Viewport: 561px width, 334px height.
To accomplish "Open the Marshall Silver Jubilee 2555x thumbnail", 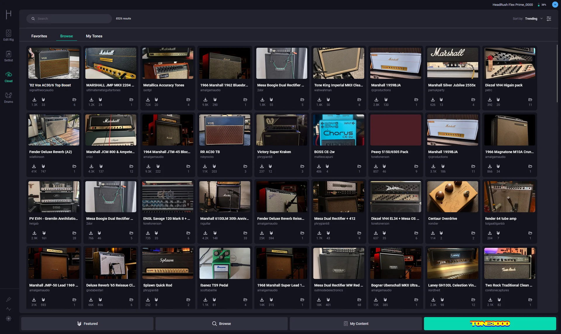I will (453, 63).
